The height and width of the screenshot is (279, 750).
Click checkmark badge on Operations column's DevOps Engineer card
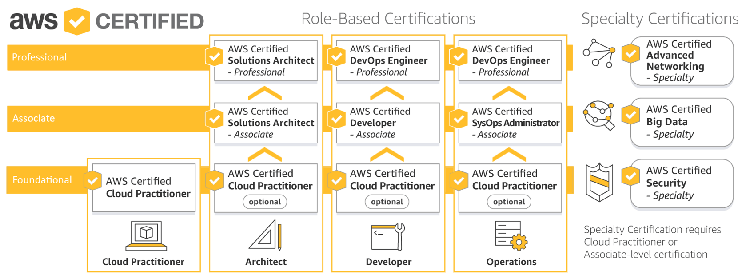click(x=459, y=56)
